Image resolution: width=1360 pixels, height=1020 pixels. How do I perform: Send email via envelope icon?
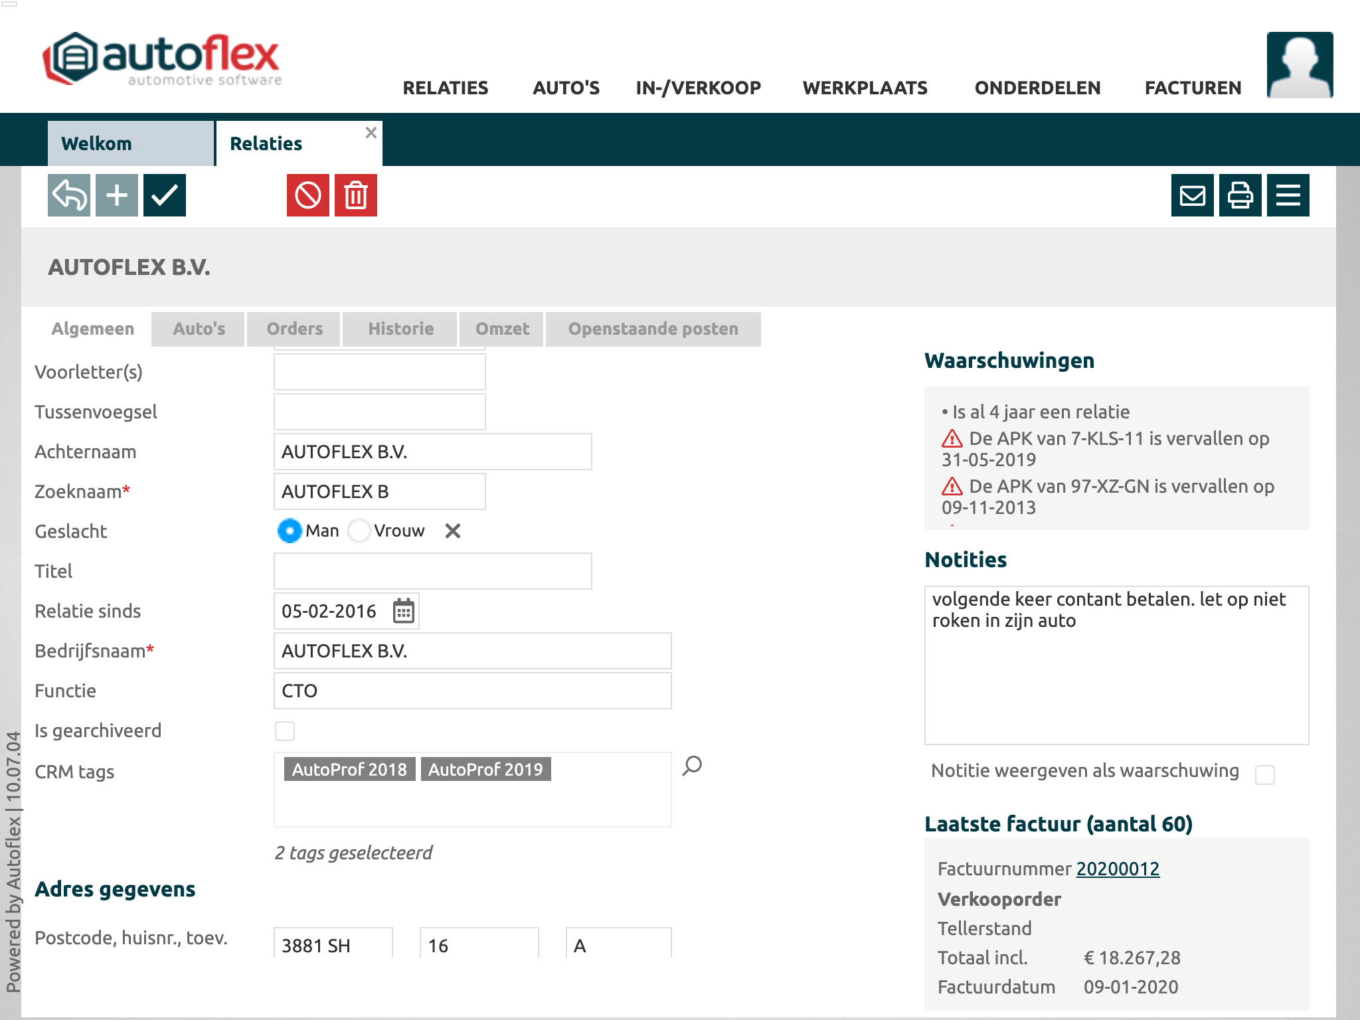tap(1193, 195)
